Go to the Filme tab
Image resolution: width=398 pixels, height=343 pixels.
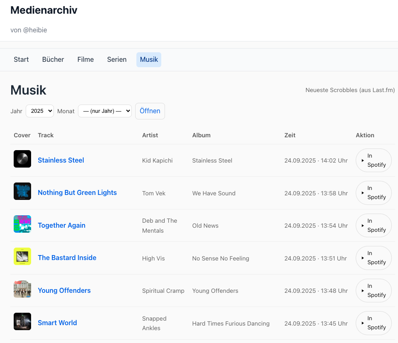[85, 60]
